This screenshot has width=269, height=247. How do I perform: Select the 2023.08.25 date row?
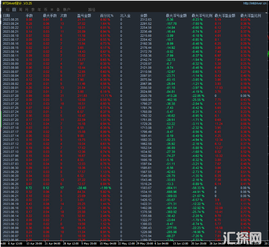point(11,20)
